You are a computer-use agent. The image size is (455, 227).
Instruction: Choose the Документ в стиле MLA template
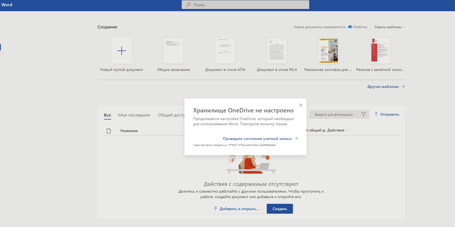coord(277,51)
